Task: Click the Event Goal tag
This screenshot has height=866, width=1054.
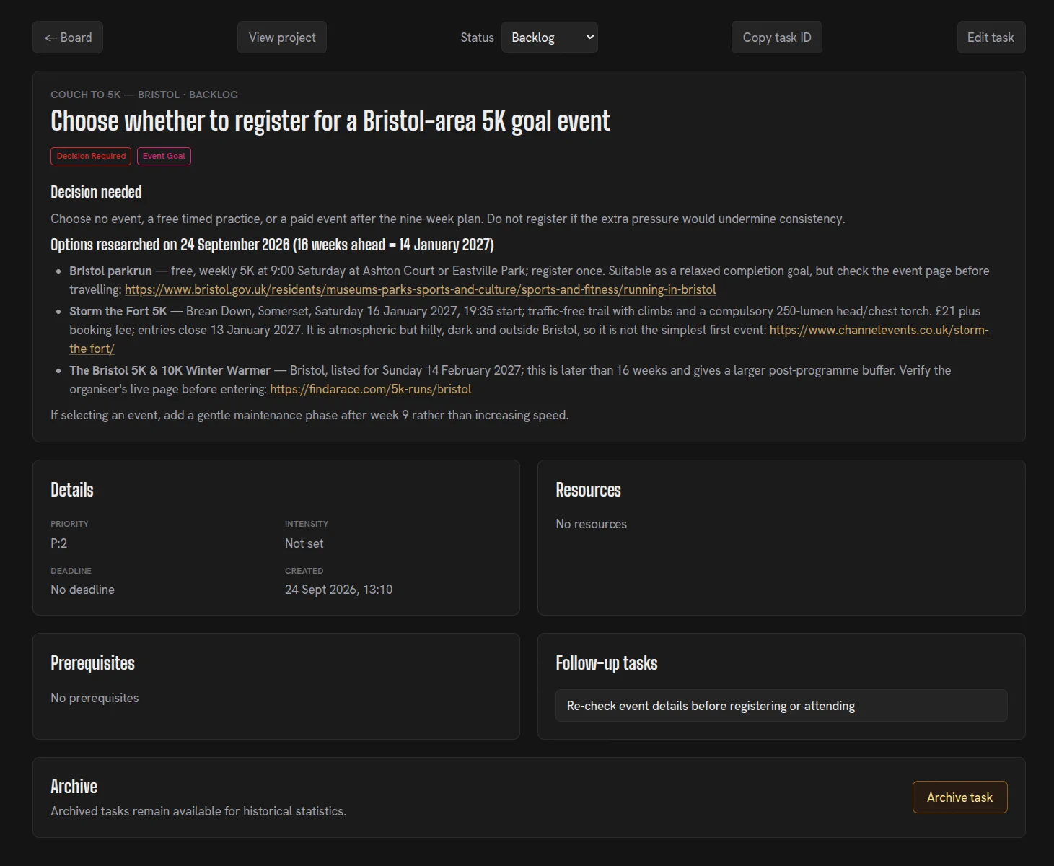Action: point(164,156)
